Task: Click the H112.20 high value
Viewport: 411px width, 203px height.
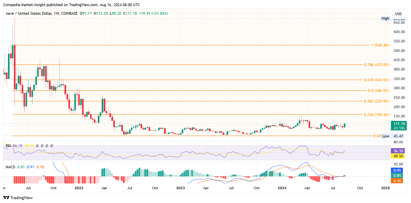Action: click(x=101, y=13)
